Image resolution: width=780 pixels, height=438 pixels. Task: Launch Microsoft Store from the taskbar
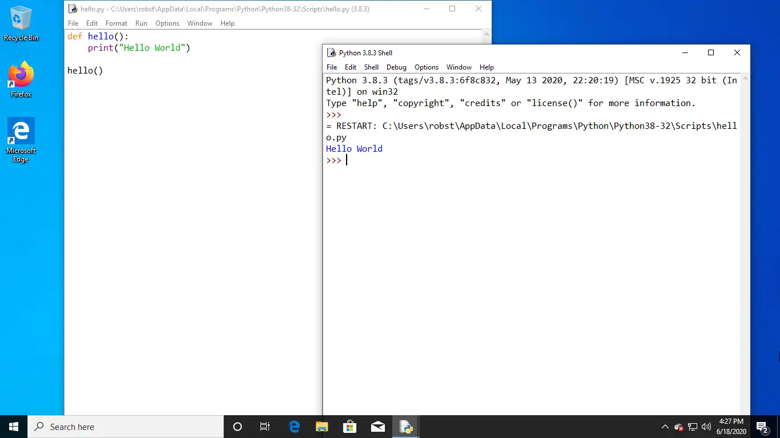tap(349, 426)
